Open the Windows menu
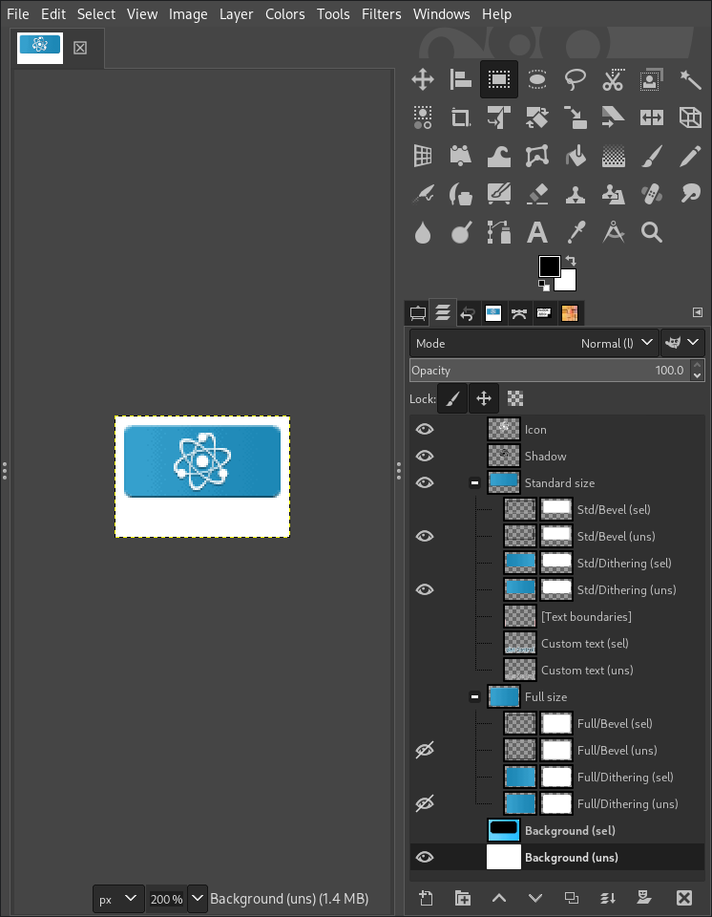712x917 pixels. click(x=441, y=14)
